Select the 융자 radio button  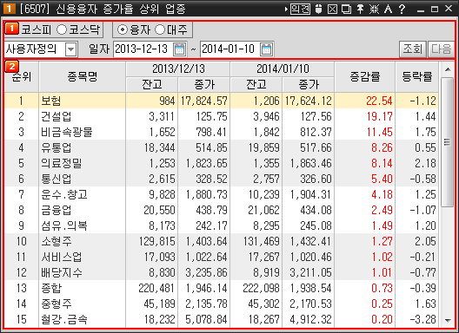point(122,29)
